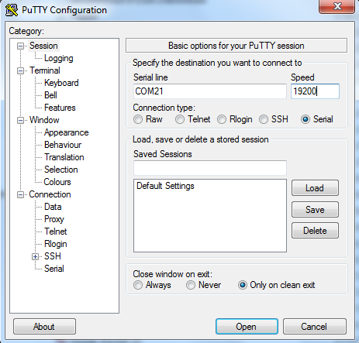The height and width of the screenshot is (343, 359).
Task: Close the PuTTY Configuration window
Action: 337,6
